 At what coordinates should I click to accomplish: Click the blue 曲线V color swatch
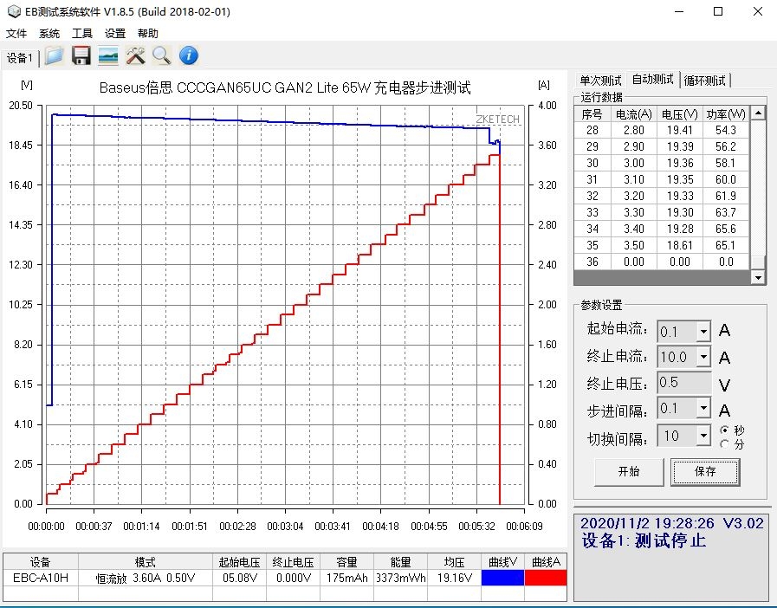(x=502, y=578)
